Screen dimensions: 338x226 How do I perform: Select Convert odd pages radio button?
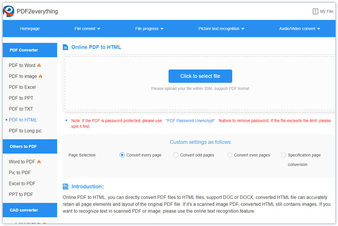pos(176,155)
